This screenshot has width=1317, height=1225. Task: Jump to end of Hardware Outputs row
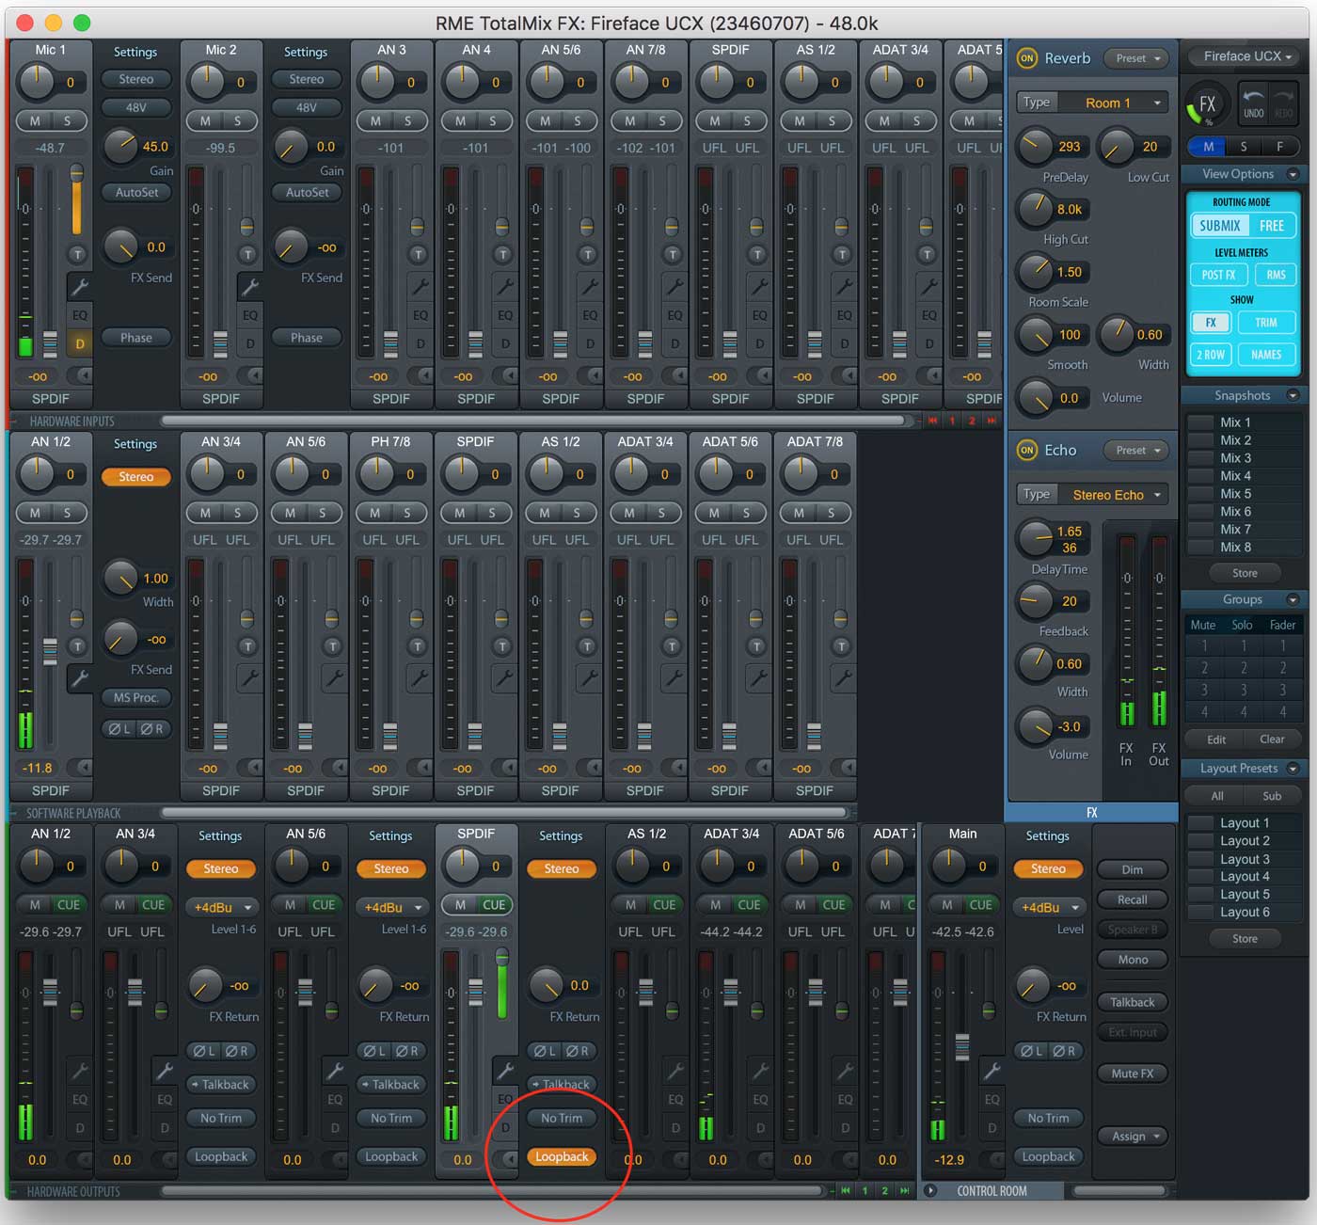pyautogui.click(x=905, y=1190)
